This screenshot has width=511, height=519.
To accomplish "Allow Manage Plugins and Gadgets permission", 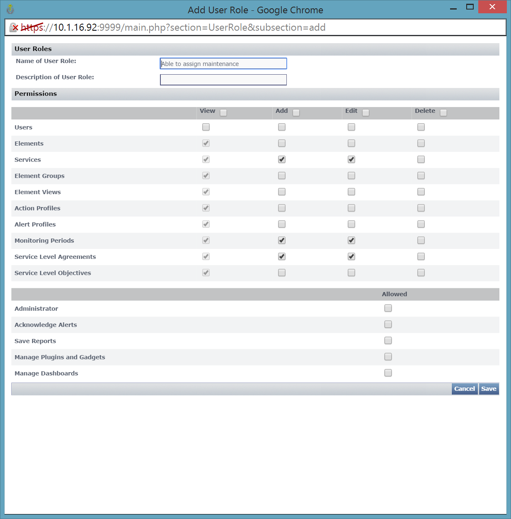I will [x=388, y=356].
